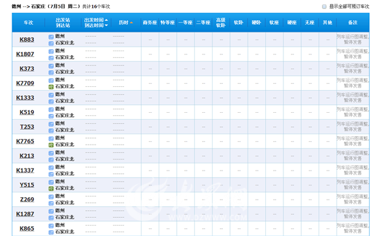Click the 二等座 column header
This screenshot has width=390, height=236.
tap(203, 23)
